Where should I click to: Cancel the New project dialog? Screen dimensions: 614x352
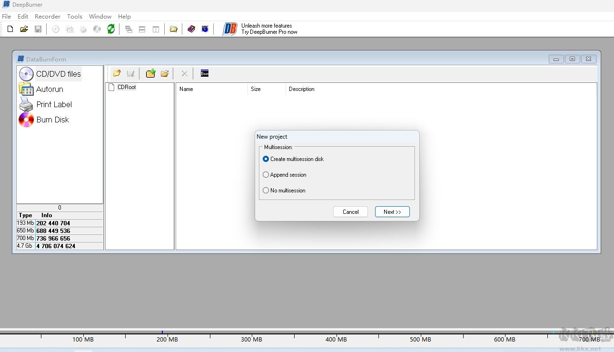[x=350, y=212]
